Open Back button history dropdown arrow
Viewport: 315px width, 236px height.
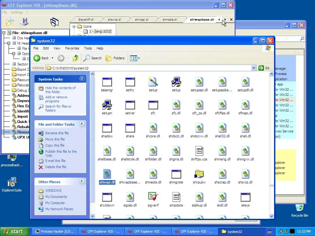[x=52, y=58]
